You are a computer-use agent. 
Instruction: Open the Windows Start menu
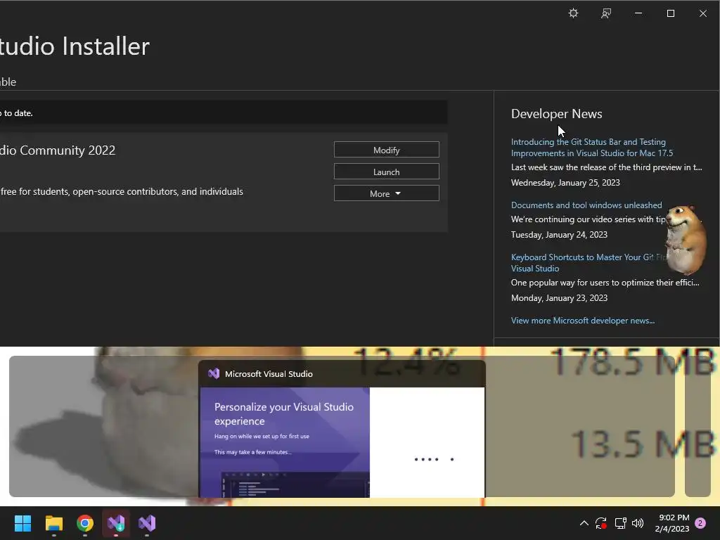click(22, 523)
